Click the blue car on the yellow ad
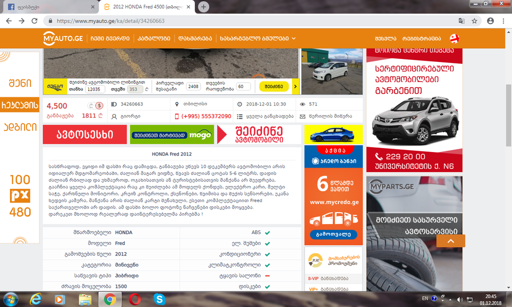This screenshot has height=307, width=512. 332,134
